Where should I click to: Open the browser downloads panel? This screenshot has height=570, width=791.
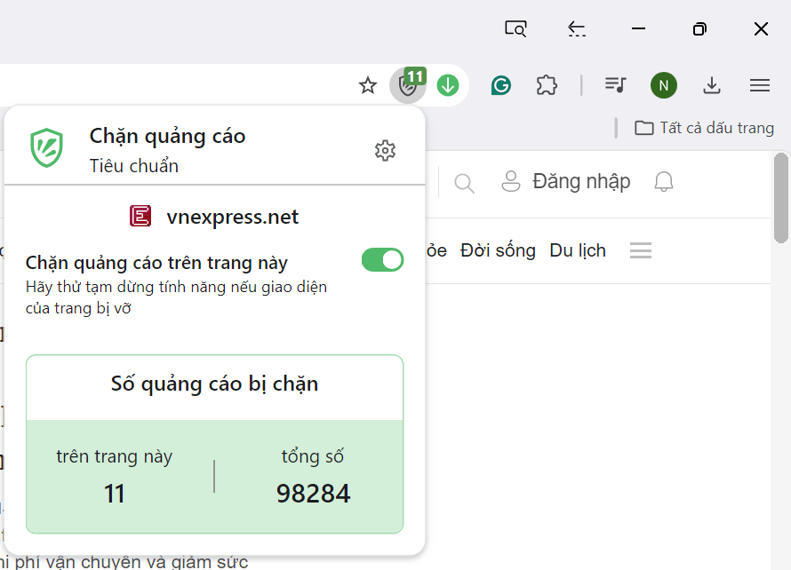click(711, 85)
